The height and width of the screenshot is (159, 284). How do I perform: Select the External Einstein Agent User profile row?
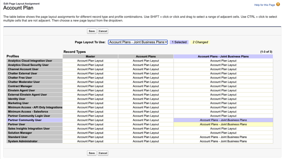click(x=34, y=95)
